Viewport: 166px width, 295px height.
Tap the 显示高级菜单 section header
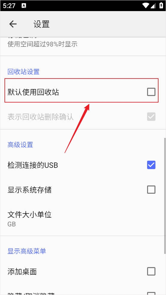click(x=27, y=251)
